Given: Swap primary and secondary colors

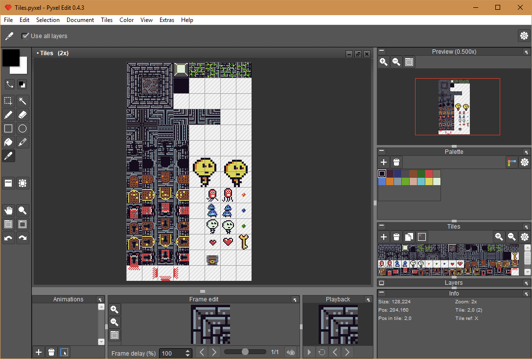Looking at the screenshot, I should (x=9, y=84).
